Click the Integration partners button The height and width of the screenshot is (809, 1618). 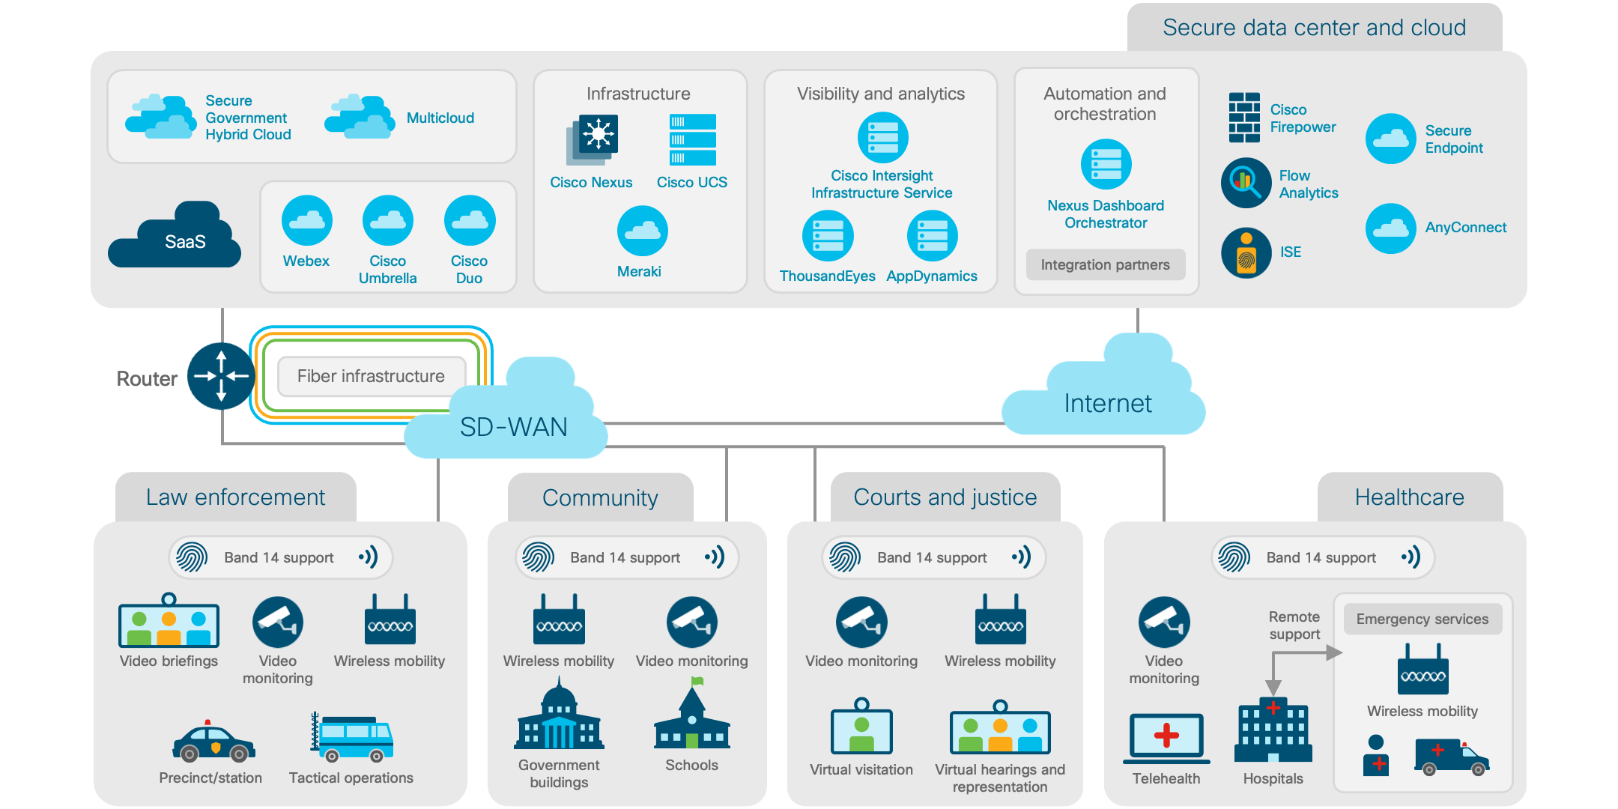[x=1106, y=264]
